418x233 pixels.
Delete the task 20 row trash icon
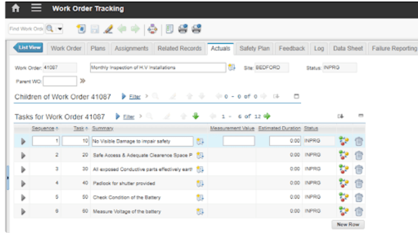tap(359, 155)
